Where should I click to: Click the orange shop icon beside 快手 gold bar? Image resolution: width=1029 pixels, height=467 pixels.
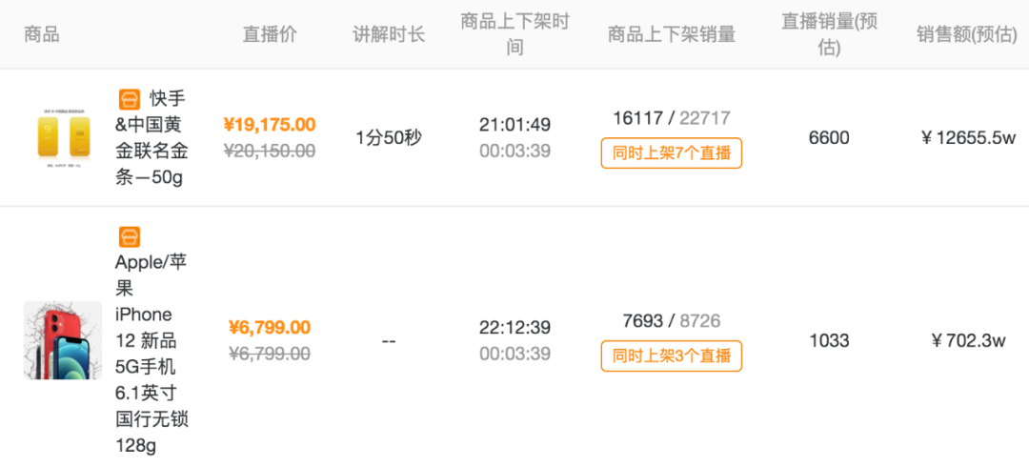pos(130,99)
